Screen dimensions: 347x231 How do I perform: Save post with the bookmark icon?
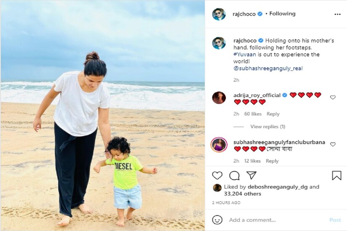pos(337,176)
